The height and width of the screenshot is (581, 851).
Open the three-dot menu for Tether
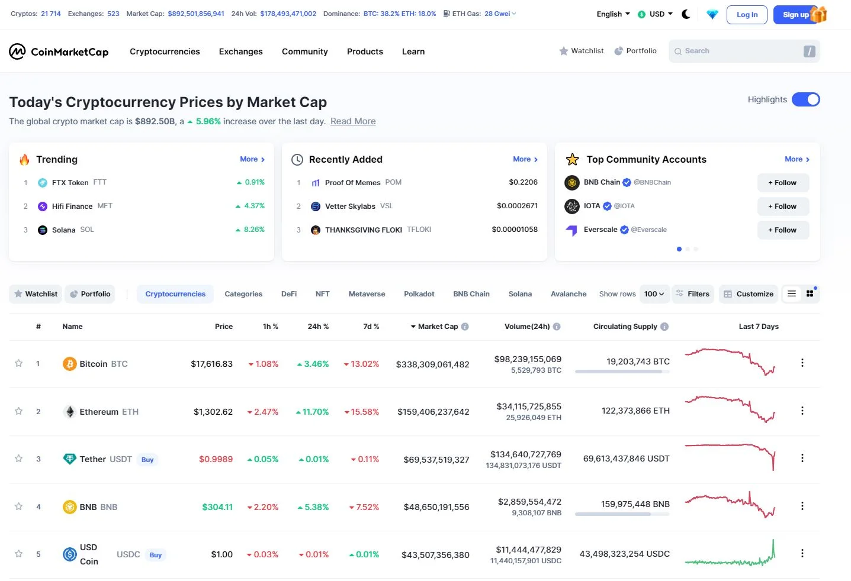coord(802,458)
